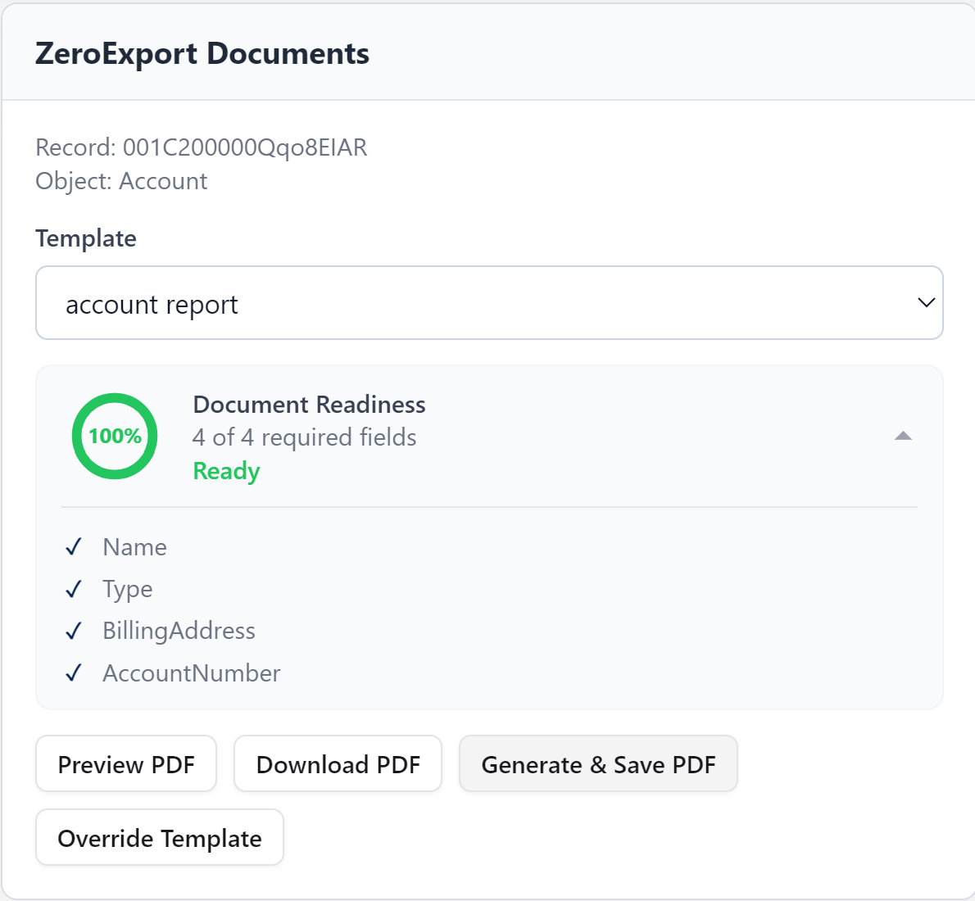The width and height of the screenshot is (975, 901).
Task: Click the checkmark icon beside BillingAddress
Action: coord(74,632)
